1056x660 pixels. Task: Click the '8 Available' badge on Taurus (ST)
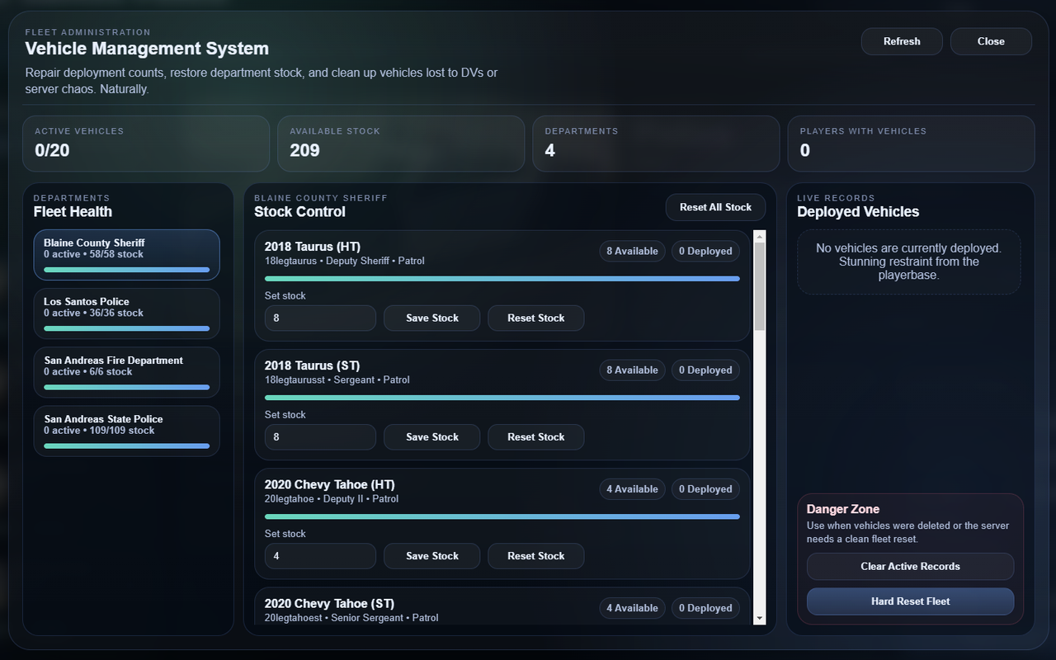(632, 370)
